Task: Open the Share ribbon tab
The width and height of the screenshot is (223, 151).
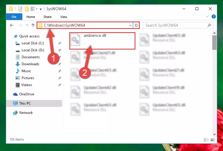Action: [x=48, y=17]
